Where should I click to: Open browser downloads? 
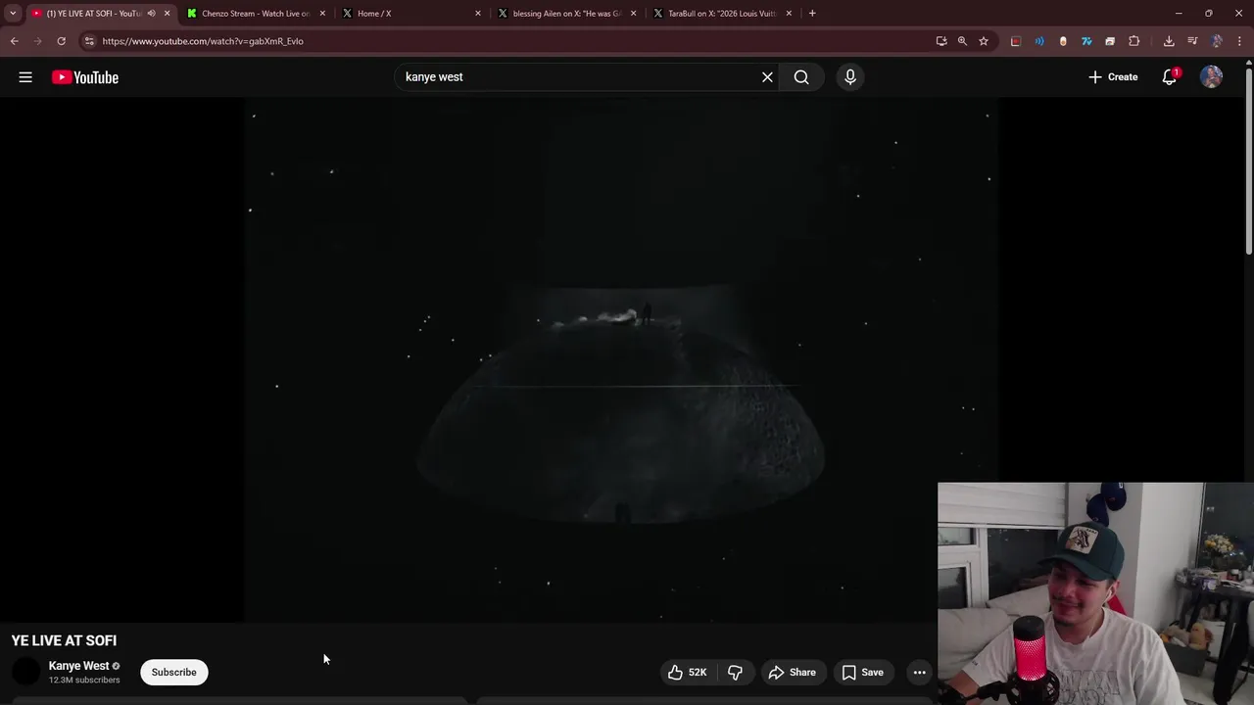(x=1169, y=41)
